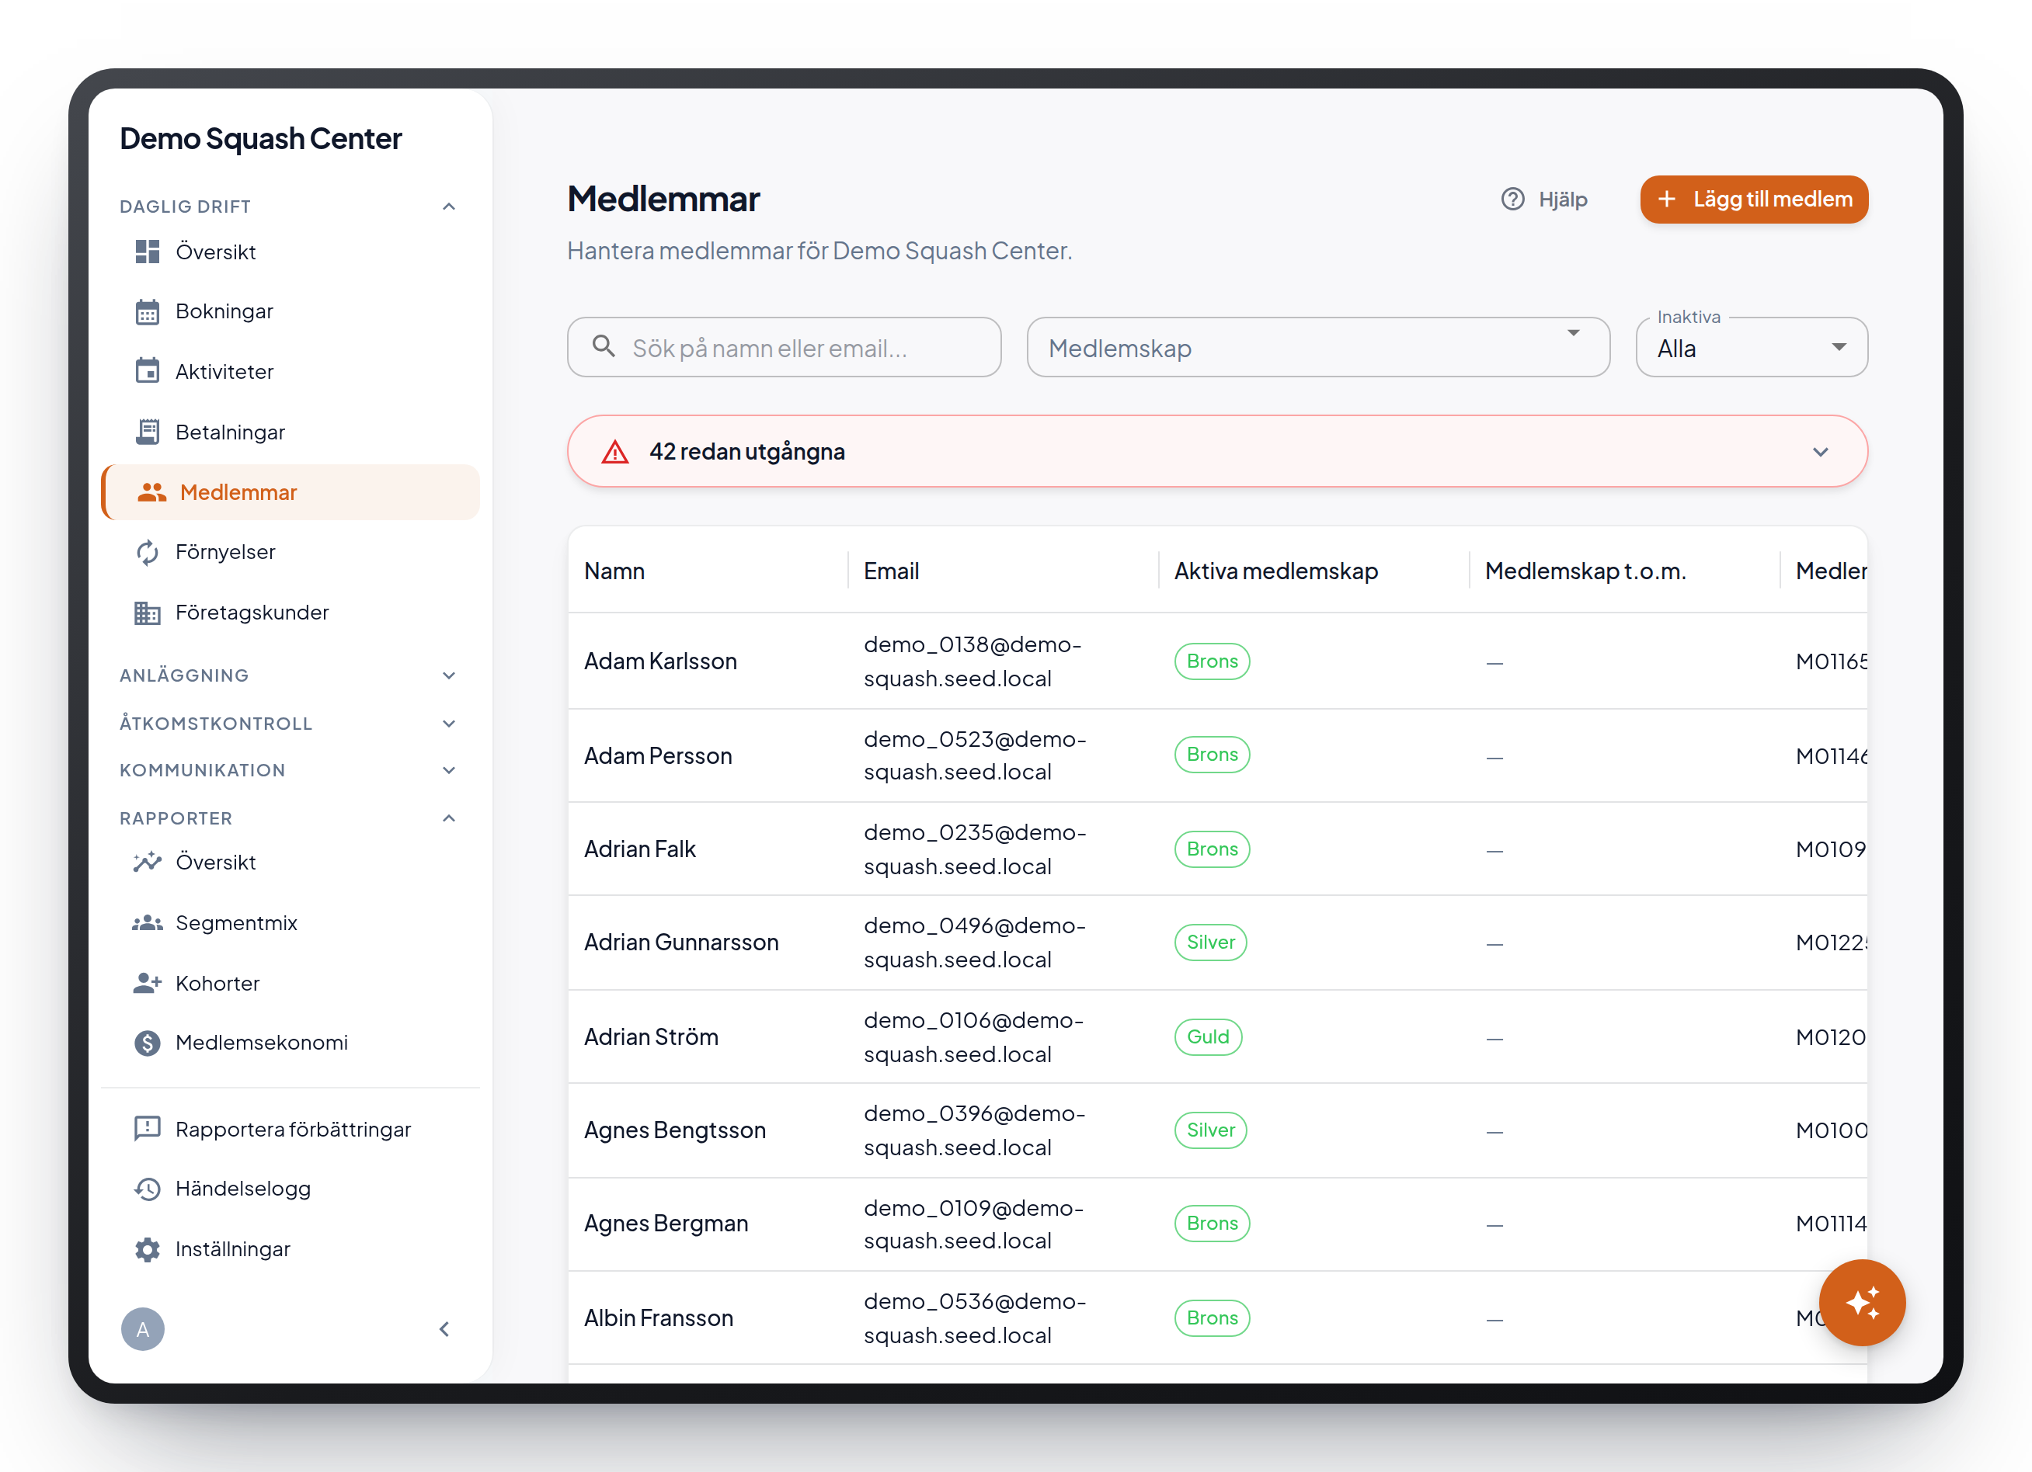Click the Förnyelser refresh icon
This screenshot has height=1472, width=2032.
147,551
